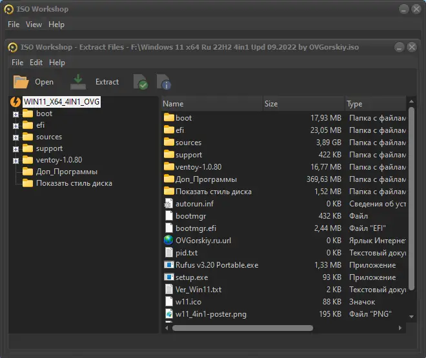Screen dimensions: 426x358
Task: Click the tree folder icon for Доп_Программы
Action: click(28, 172)
